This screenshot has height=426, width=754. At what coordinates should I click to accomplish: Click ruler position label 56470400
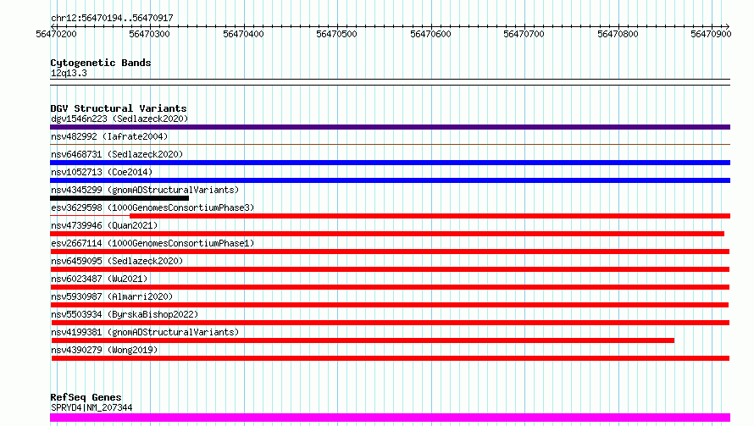pos(243,34)
